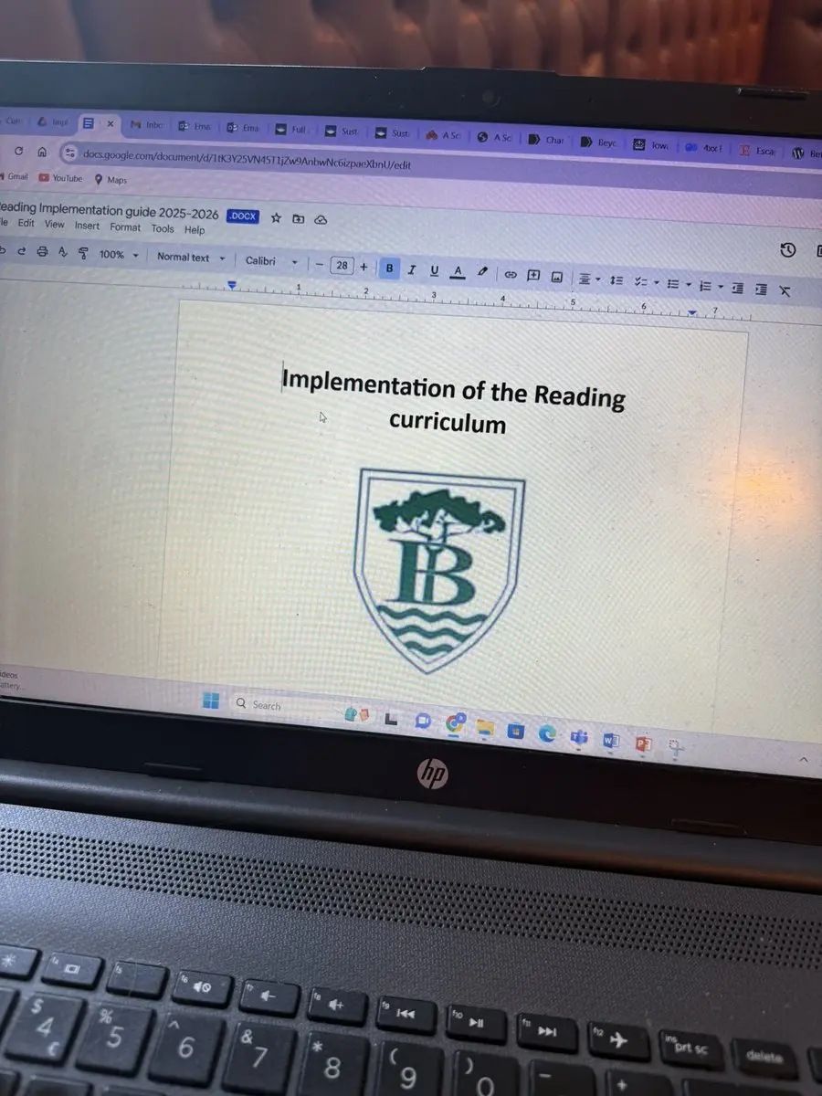This screenshot has width=822, height=1096.
Task: Open the Normal text style dropdown
Action: [x=191, y=258]
